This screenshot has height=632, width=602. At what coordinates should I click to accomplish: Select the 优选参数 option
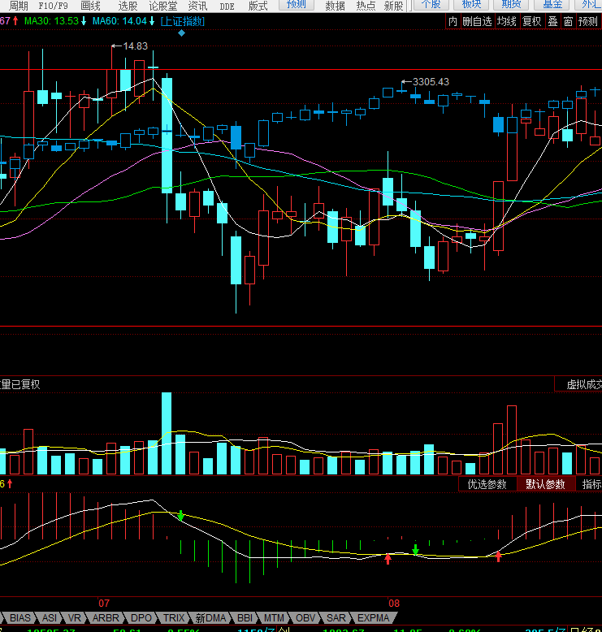coord(487,484)
